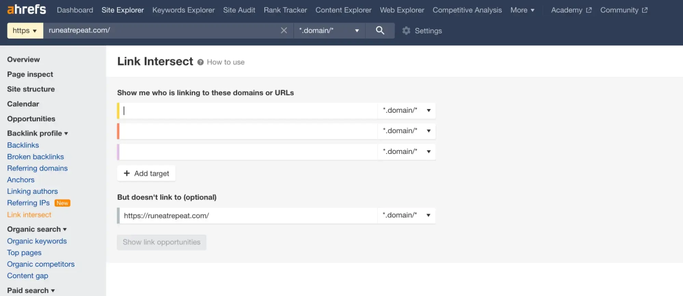Image resolution: width=683 pixels, height=296 pixels.
Task: Open the https protocol dropdown
Action: point(25,31)
